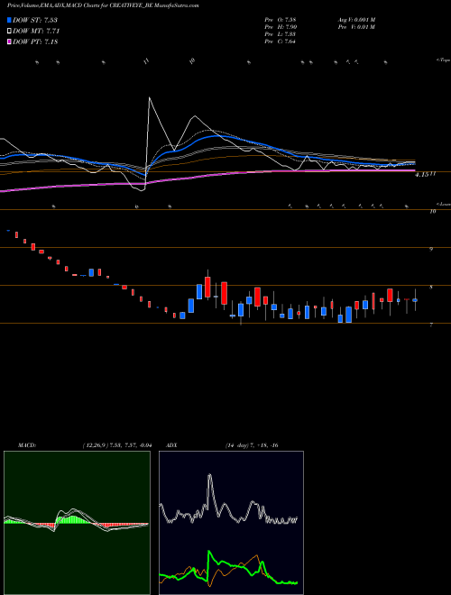
Task: Click the ADX '(14 day) 7, +18, -16' text
Action: tap(252, 445)
